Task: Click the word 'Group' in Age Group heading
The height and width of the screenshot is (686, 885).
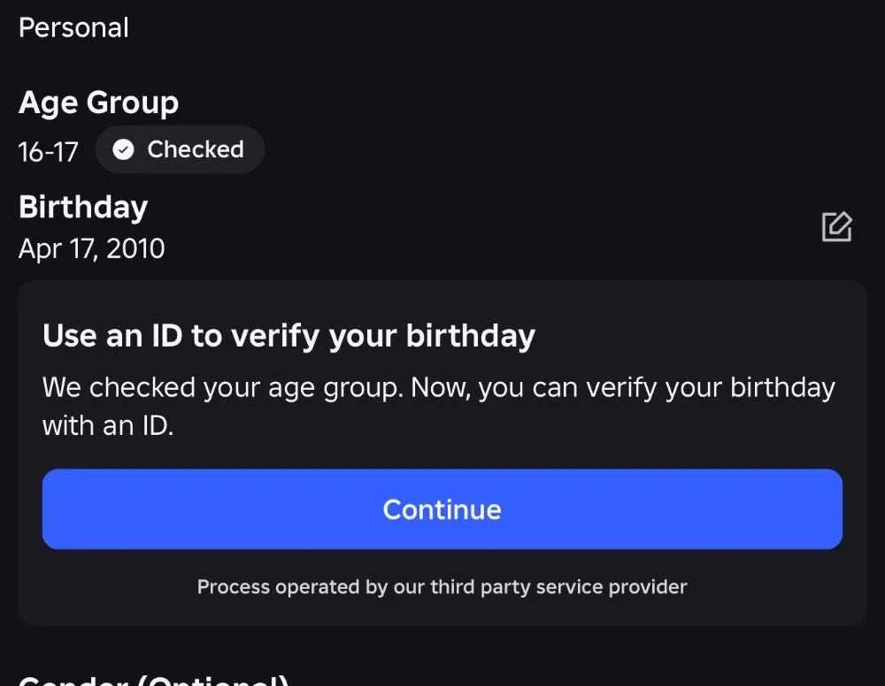Action: click(132, 103)
